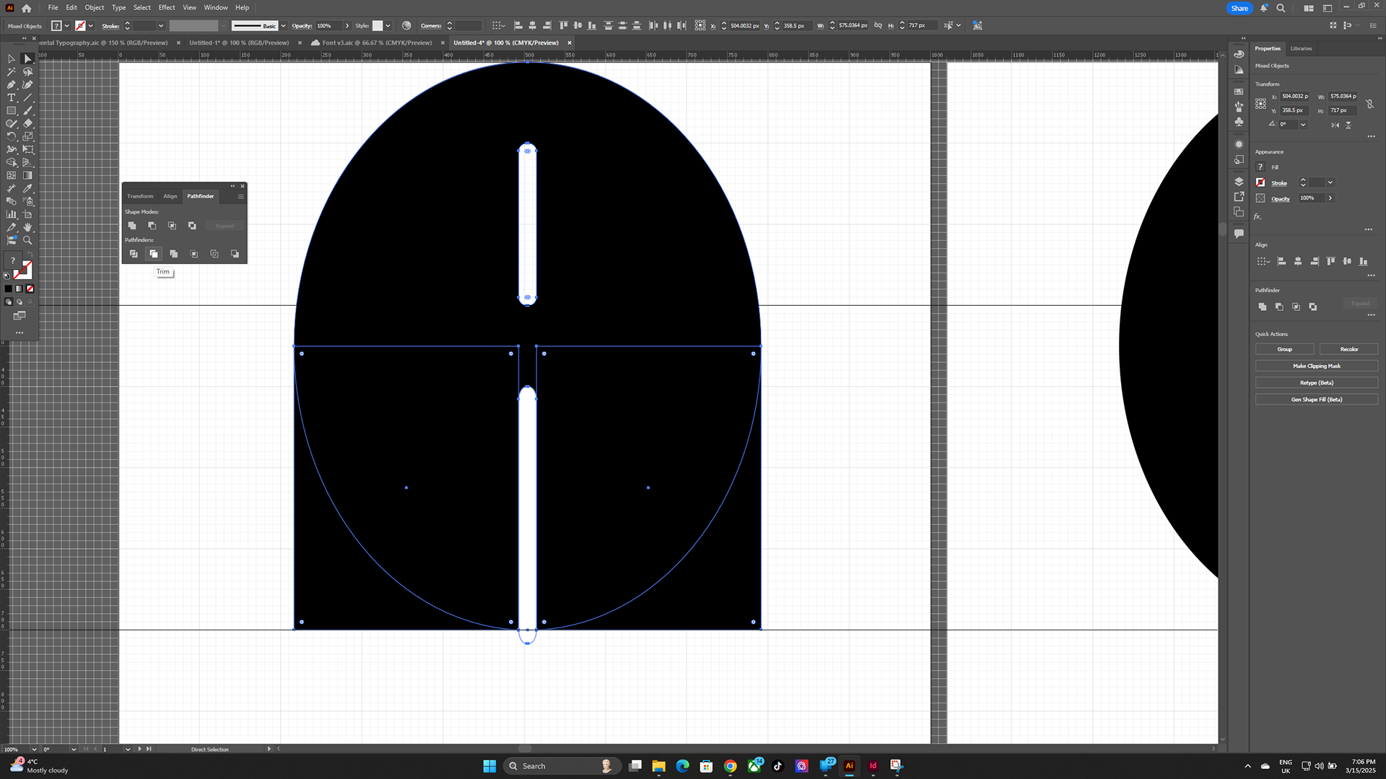Click the Stroke color swatch in Appearance

click(1260, 182)
